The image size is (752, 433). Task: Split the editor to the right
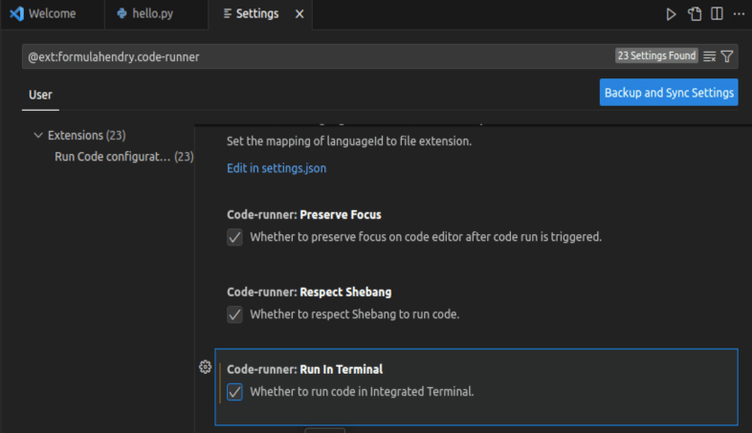tap(717, 14)
